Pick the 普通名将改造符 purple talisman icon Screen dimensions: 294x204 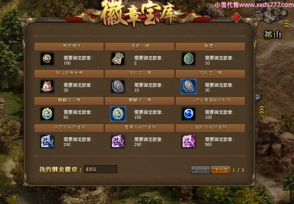[118, 141]
